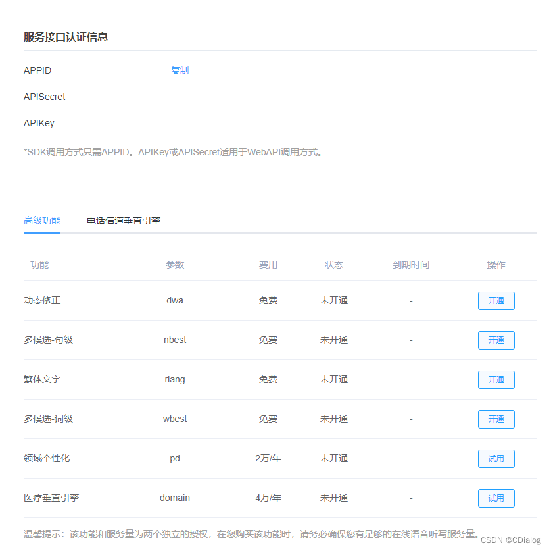The image size is (551, 551).
Task: Select the 医疗垂直引擎 feature name
Action: (51, 498)
